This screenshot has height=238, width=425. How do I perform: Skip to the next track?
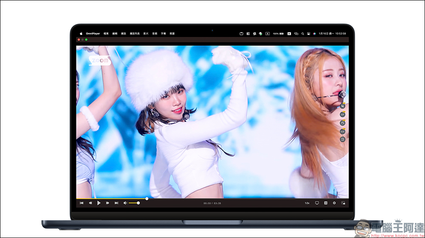[116, 203]
